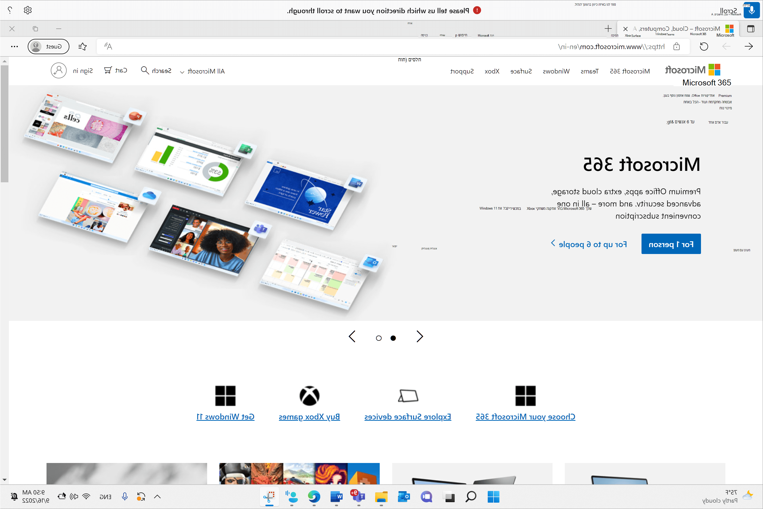763x509 pixels.
Task: Open the game collage thumbnail card
Action: (299, 474)
